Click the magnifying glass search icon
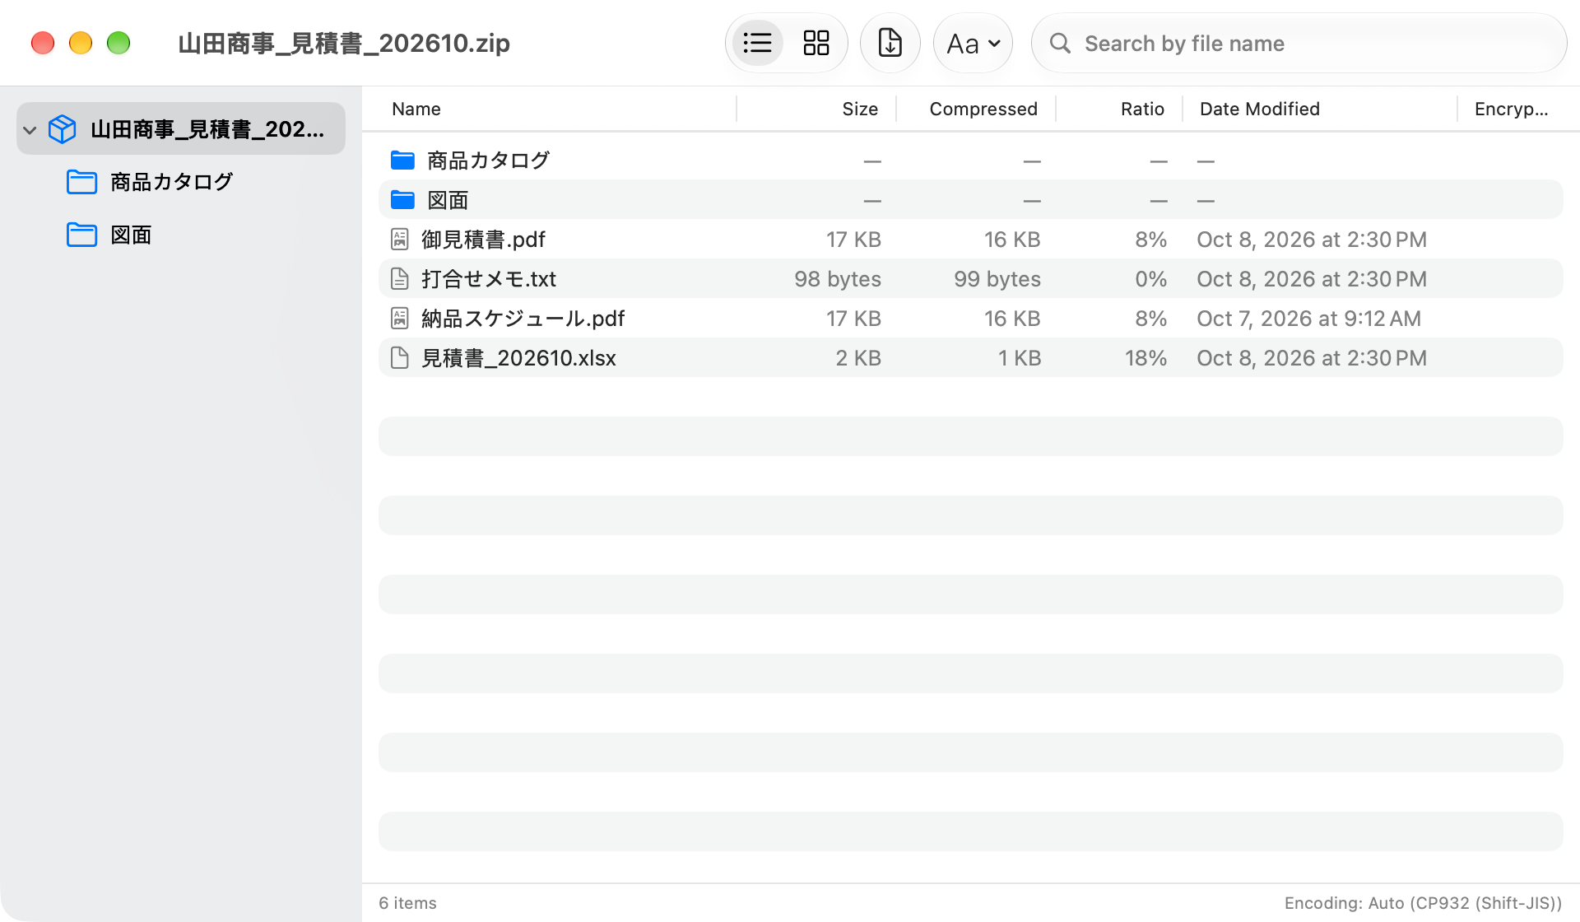 click(x=1060, y=43)
